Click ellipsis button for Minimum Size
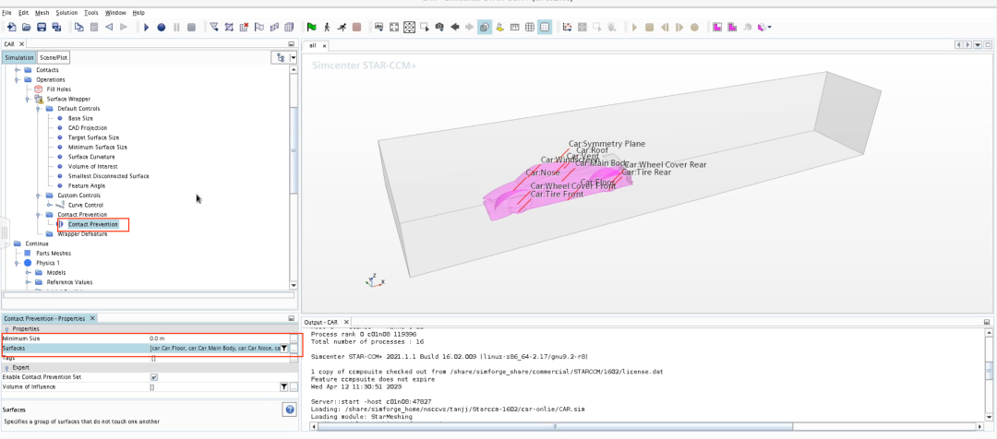Image resolution: width=997 pixels, height=439 pixels. (294, 338)
